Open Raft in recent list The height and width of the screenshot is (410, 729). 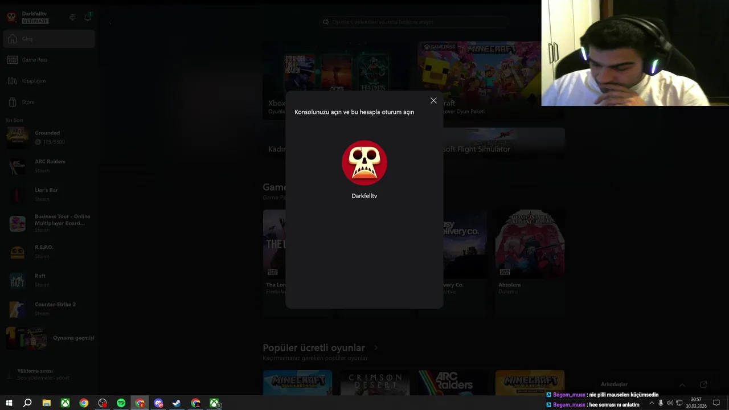49,280
